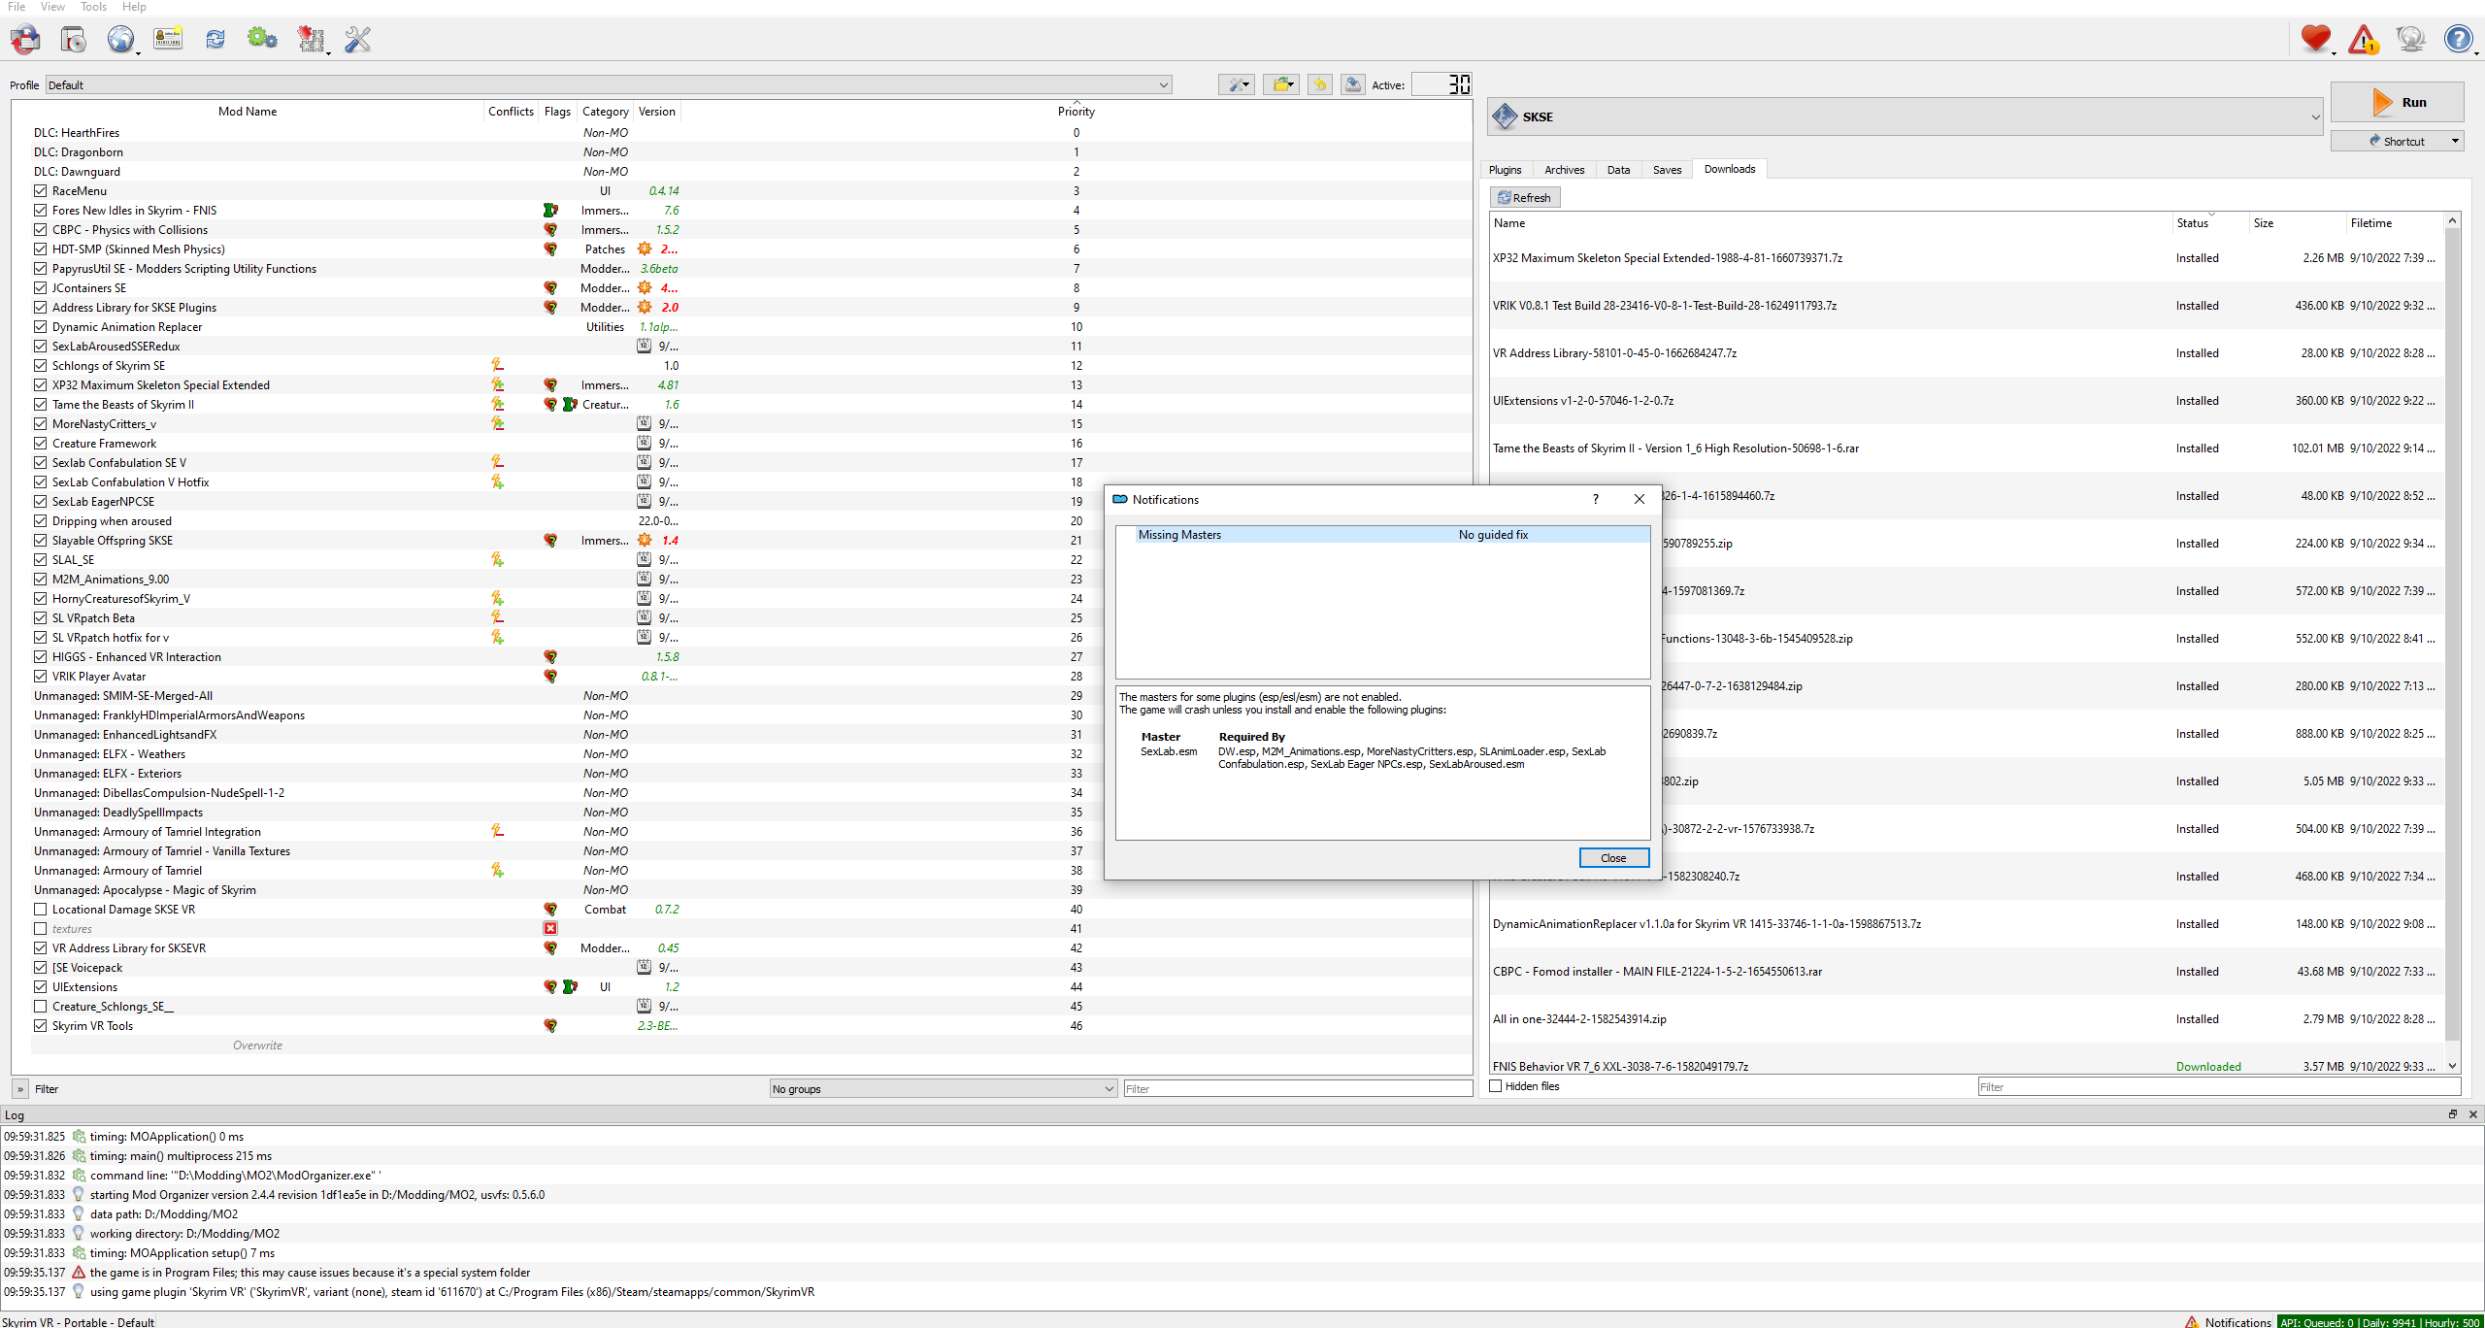Viewport: 2485px width, 1328px height.
Task: Switch to the Plugins tab
Action: 1506,170
